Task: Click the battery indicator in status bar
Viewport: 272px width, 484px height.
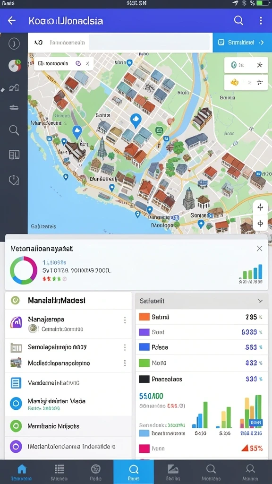Action: [x=263, y=3]
